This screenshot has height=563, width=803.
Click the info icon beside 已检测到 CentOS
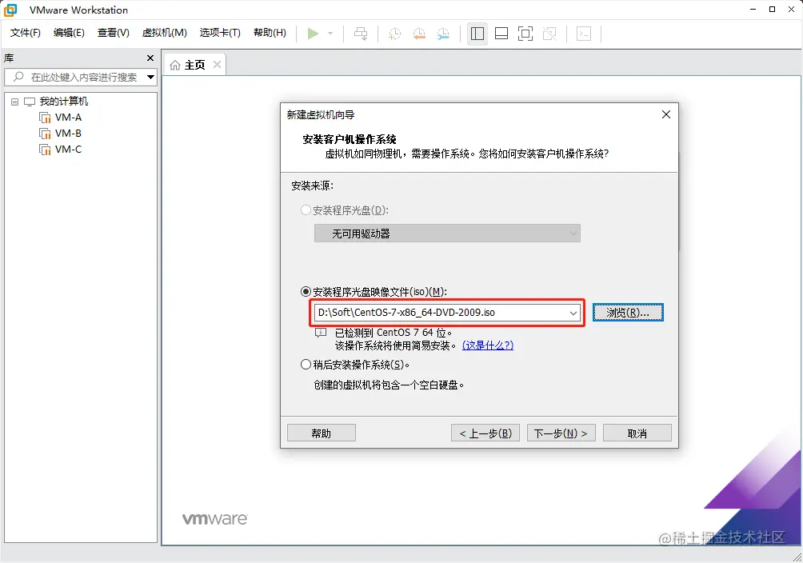point(321,333)
